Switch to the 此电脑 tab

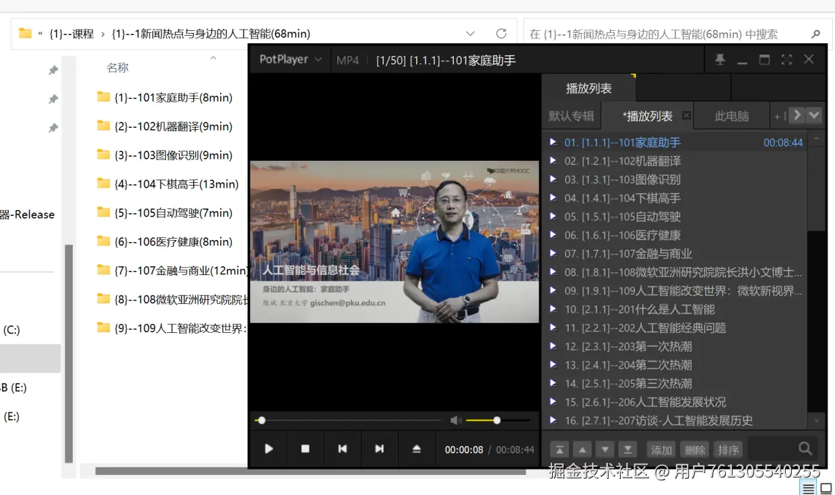(732, 116)
